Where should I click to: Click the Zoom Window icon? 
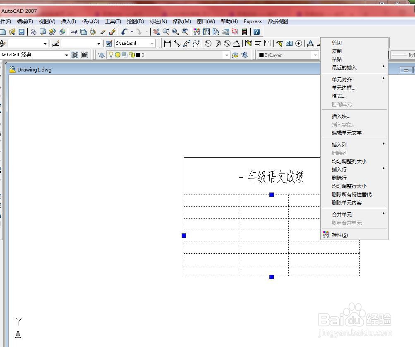[x=175, y=32]
